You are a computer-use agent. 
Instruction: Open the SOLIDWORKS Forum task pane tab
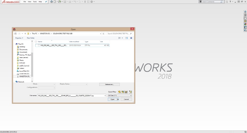coord(245,31)
